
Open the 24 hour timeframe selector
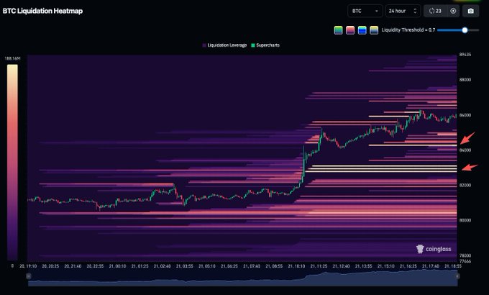[x=403, y=11]
